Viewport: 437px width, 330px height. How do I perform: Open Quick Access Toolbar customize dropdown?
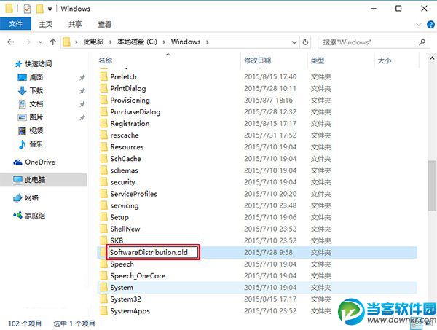(50, 9)
